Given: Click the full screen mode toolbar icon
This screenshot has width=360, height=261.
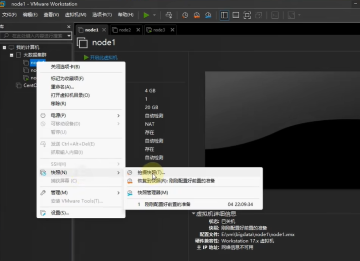Looking at the screenshot, I should click(x=247, y=15).
